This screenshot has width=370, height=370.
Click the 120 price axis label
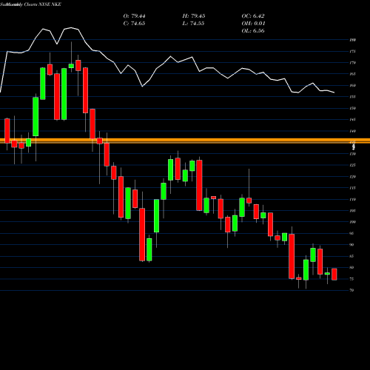pos(353,177)
